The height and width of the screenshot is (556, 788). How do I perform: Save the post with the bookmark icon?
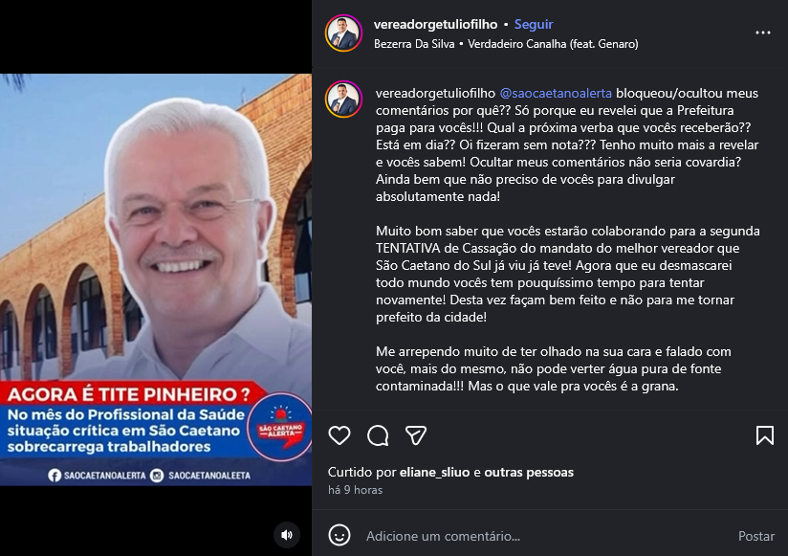click(765, 435)
